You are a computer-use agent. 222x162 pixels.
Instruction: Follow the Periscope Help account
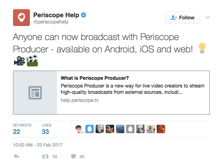tap(182, 18)
